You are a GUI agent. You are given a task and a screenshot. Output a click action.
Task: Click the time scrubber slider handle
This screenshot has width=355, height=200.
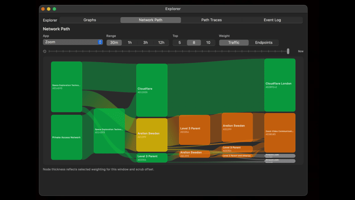pyautogui.click(x=288, y=51)
